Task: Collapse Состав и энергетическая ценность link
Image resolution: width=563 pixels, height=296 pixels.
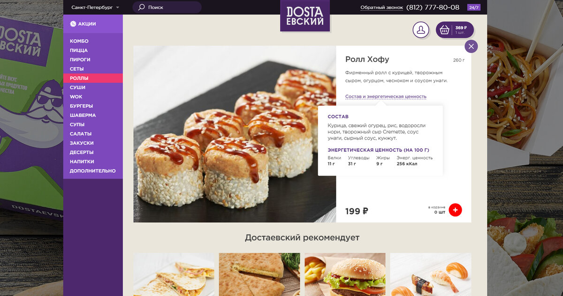Action: pos(386,96)
